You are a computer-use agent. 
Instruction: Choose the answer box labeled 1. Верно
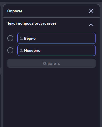click(x=57, y=38)
